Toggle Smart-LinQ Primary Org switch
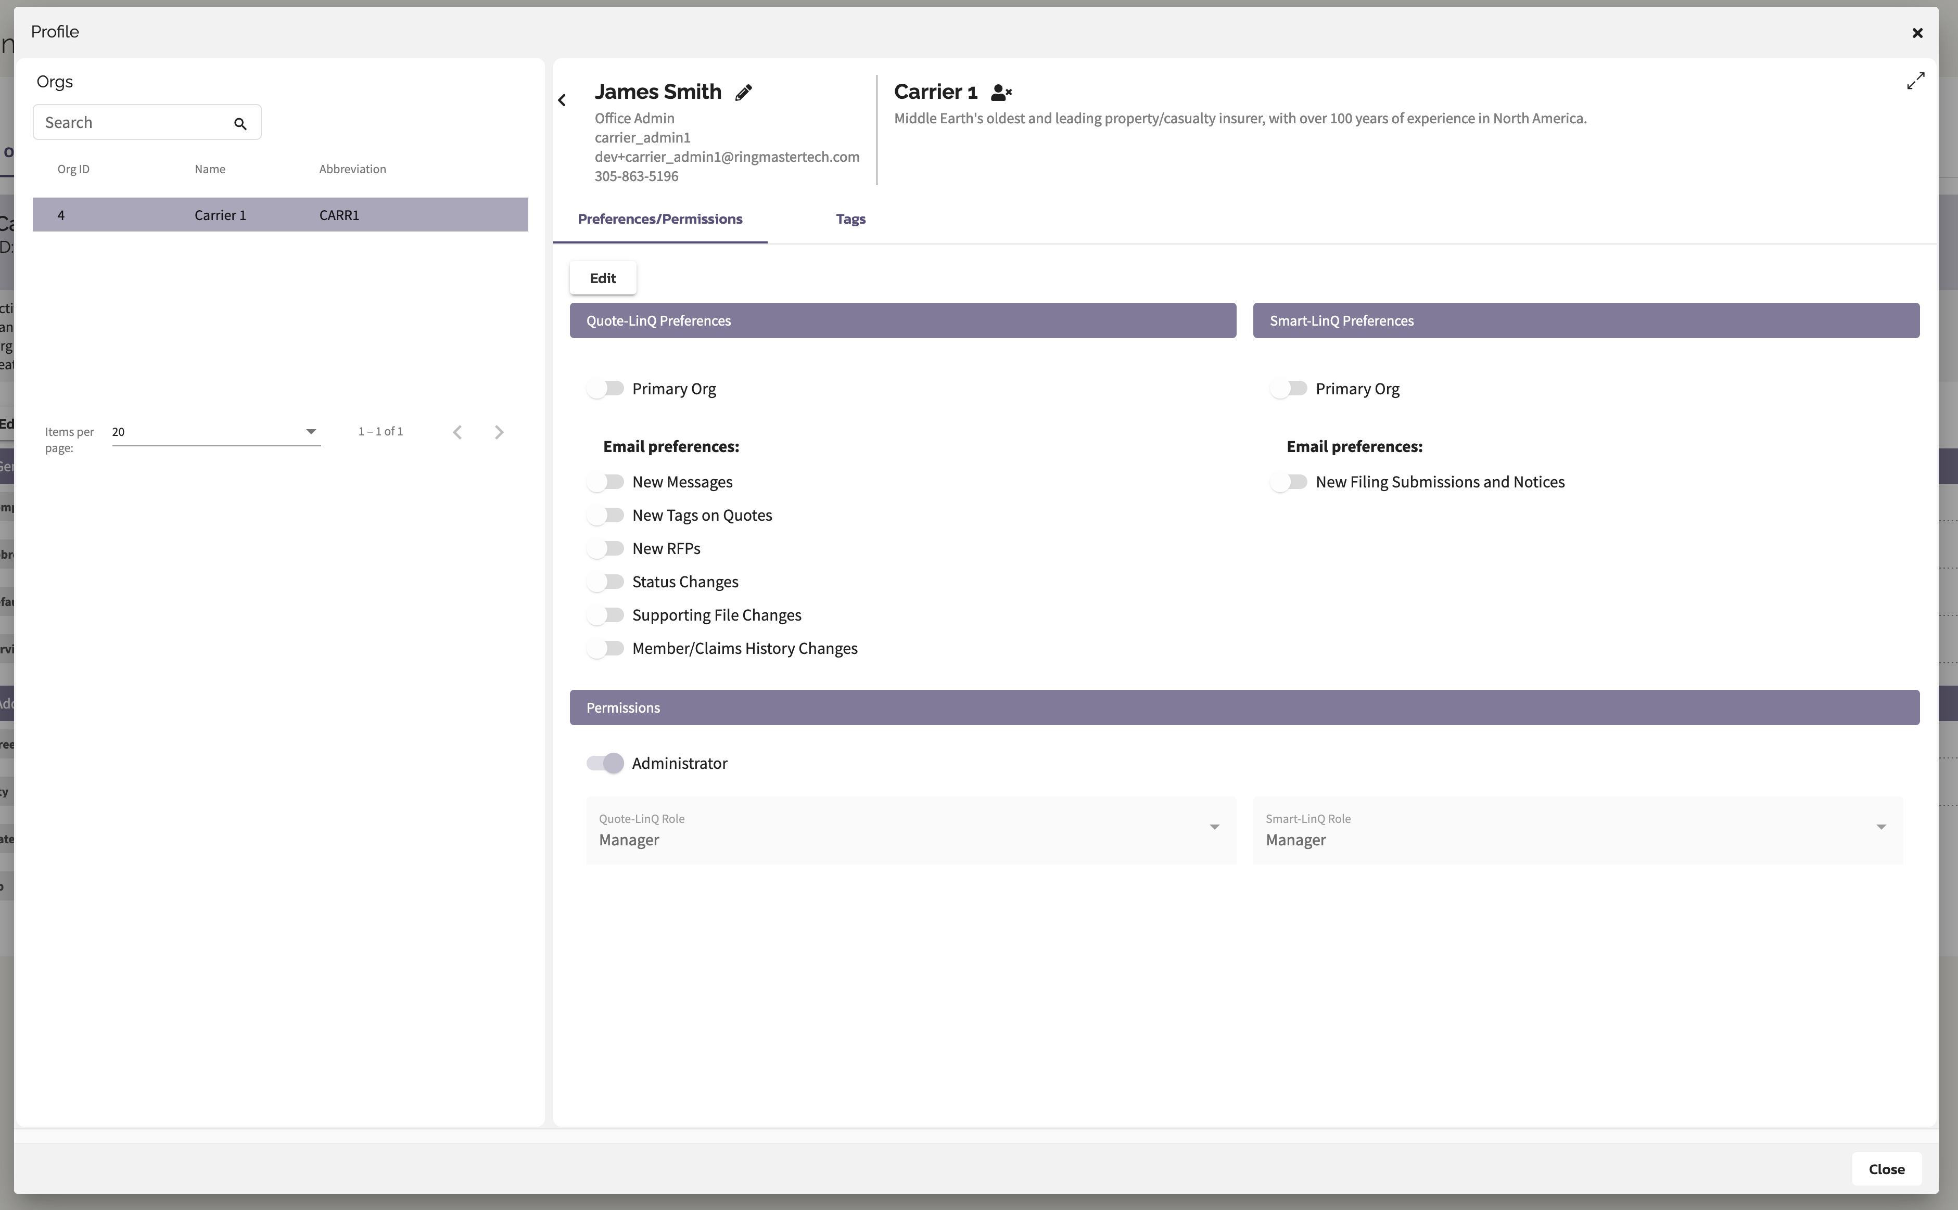The image size is (1958, 1210). [1289, 389]
